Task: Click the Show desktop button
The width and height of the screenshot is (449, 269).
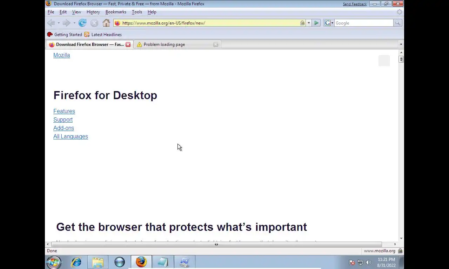Action: tap(402, 262)
